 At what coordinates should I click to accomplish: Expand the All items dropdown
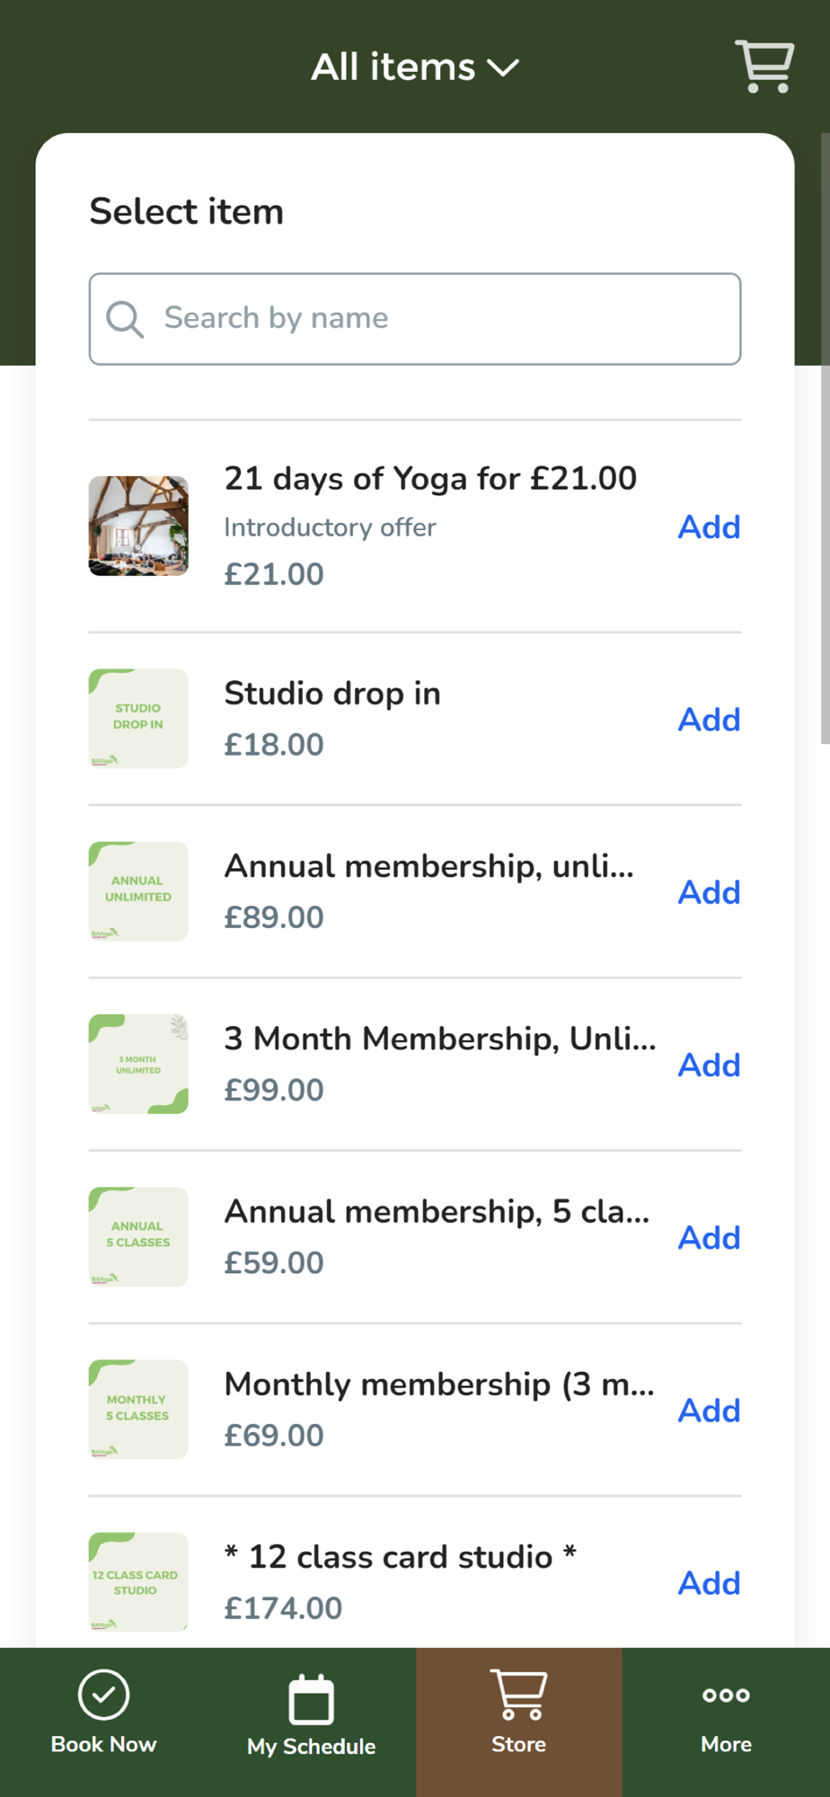click(x=415, y=67)
